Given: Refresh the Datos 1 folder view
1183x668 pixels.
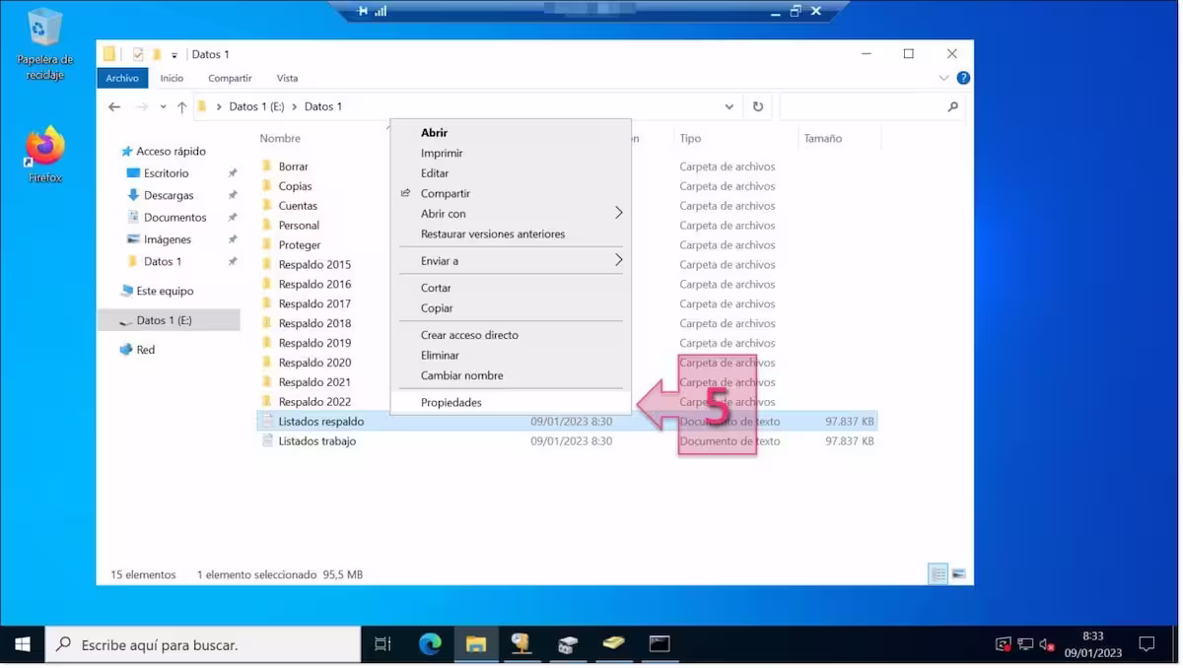Looking at the screenshot, I should pyautogui.click(x=757, y=106).
